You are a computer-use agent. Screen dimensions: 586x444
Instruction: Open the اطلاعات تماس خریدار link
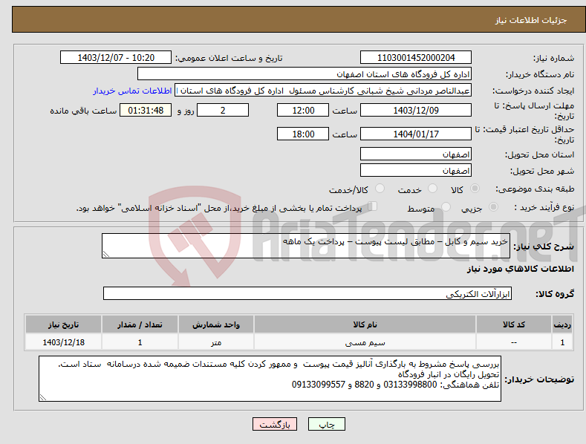[x=132, y=91]
